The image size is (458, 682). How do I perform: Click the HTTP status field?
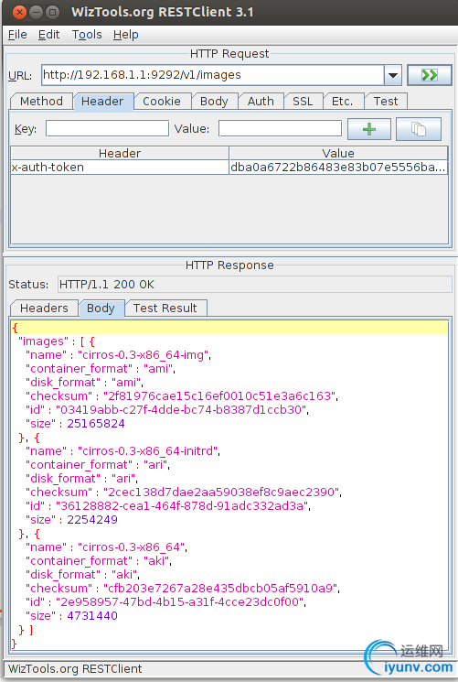(255, 285)
